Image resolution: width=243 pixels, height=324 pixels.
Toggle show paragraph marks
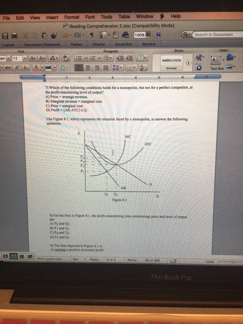tap(92, 35)
